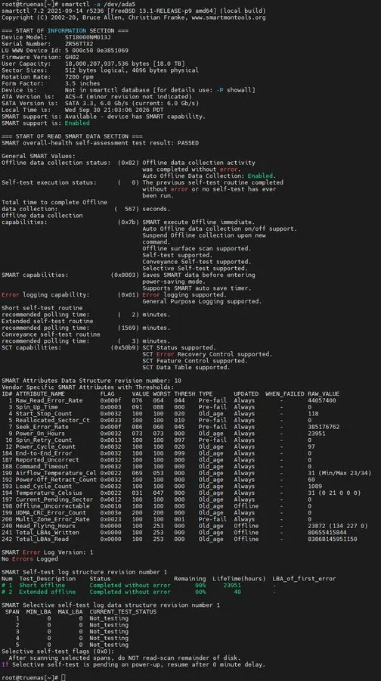Click the LBA_of_first_error column header
381x681 pixels.
pos(304,579)
